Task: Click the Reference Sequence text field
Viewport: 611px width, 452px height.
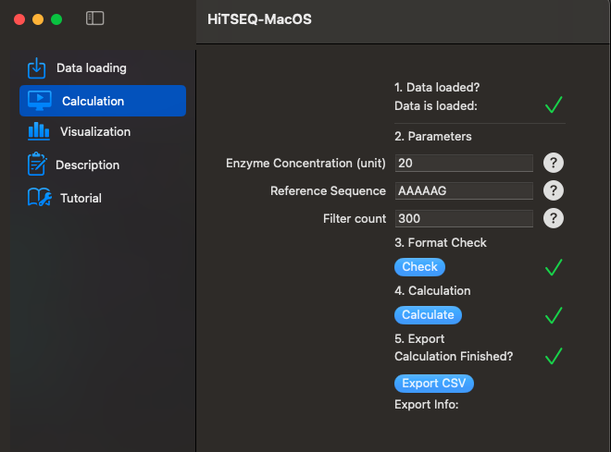Action: pos(463,191)
